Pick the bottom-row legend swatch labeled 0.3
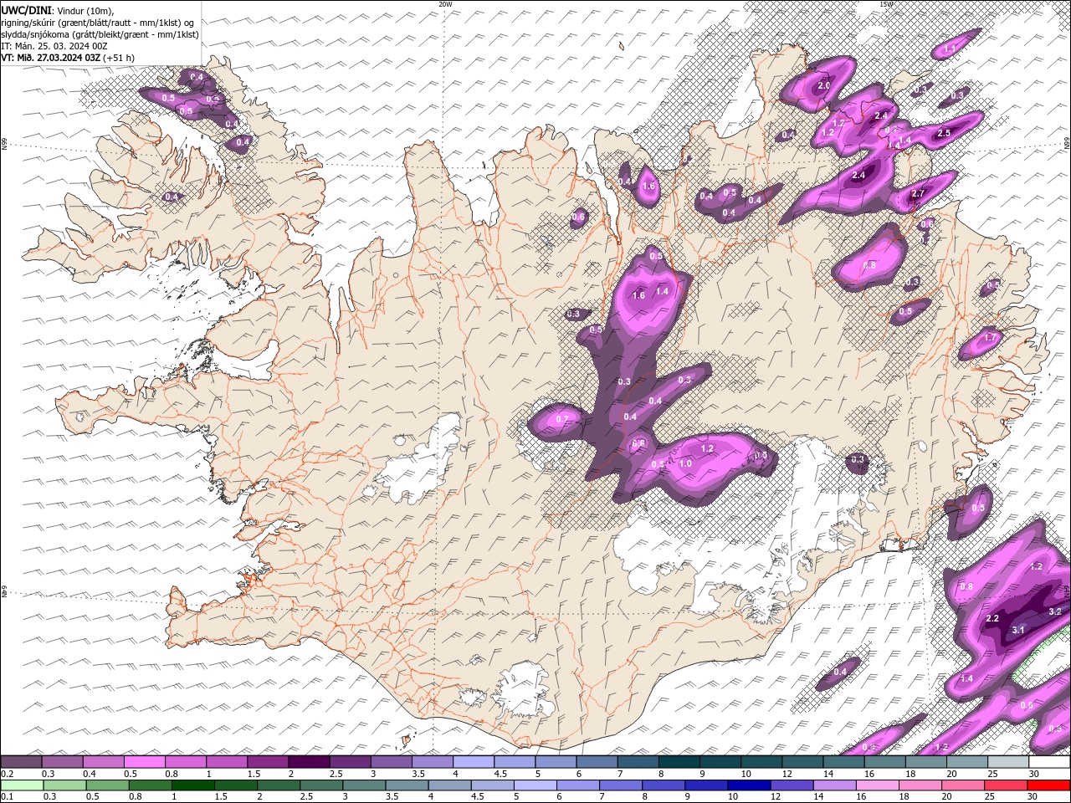The height and width of the screenshot is (803, 1071). point(64,785)
